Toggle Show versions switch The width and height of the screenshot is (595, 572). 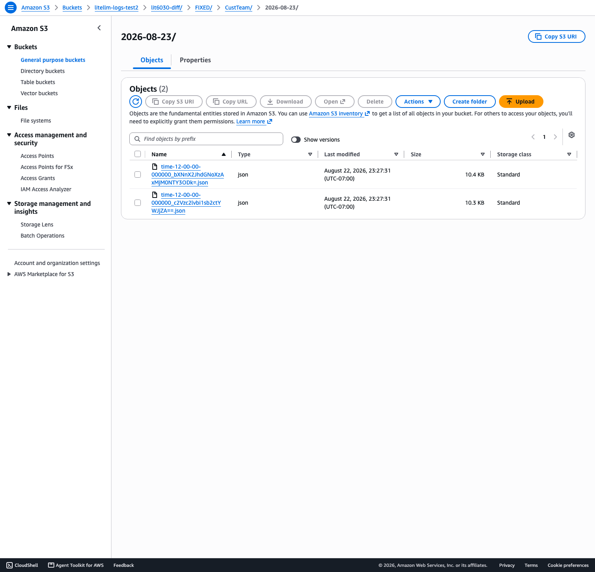tap(296, 140)
